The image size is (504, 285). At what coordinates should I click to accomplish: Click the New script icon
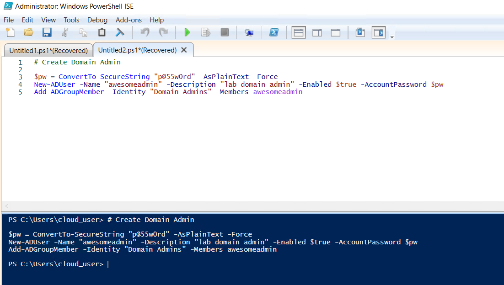tap(10, 32)
